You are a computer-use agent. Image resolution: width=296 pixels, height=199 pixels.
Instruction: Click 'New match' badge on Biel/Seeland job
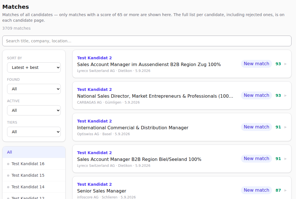tap(256, 159)
